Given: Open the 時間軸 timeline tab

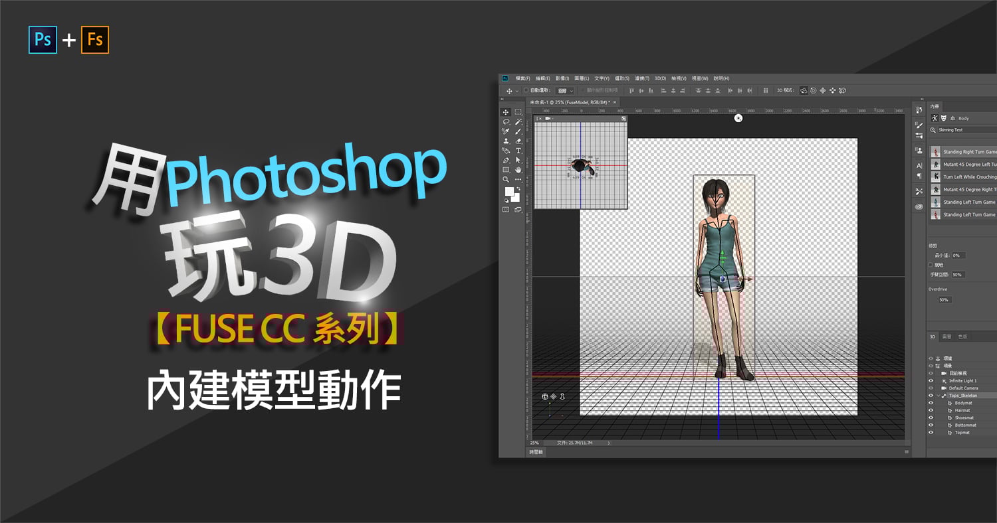Looking at the screenshot, I should pyautogui.click(x=536, y=451).
